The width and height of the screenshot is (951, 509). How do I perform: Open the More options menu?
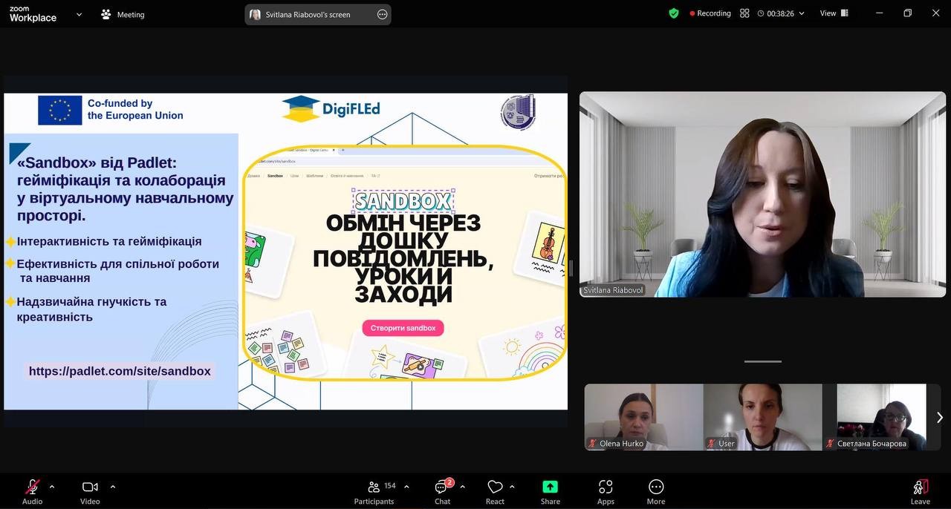tap(655, 491)
